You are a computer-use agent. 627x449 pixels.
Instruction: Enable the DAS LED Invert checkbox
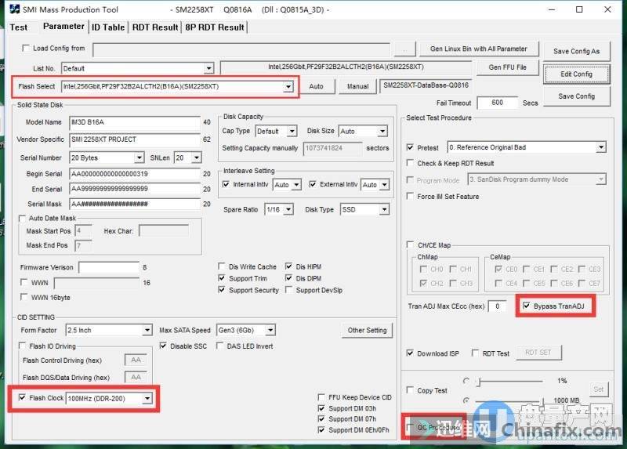[x=220, y=346]
